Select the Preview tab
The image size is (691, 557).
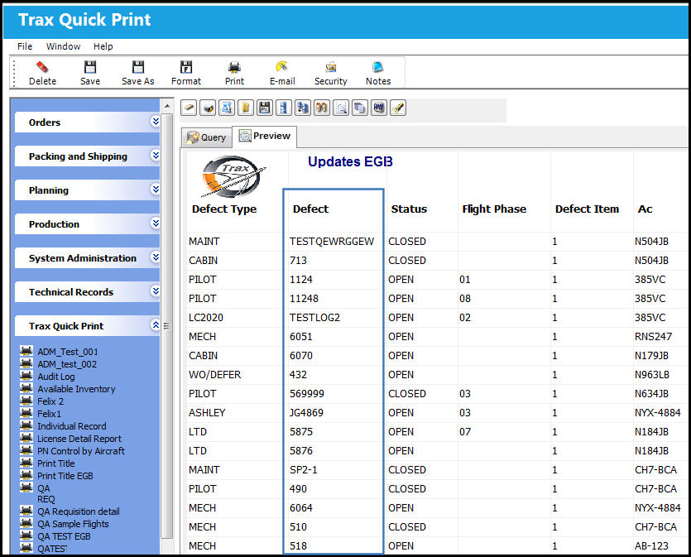coord(265,137)
